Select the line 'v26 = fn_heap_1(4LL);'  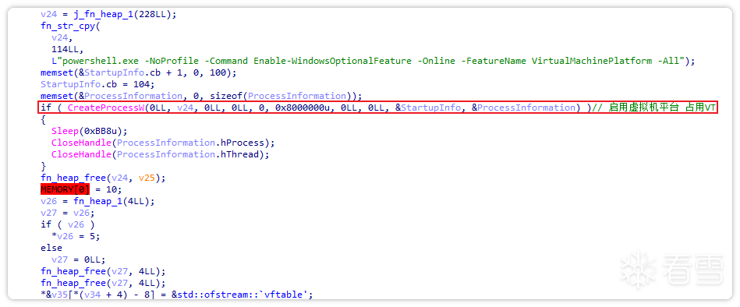pos(97,201)
